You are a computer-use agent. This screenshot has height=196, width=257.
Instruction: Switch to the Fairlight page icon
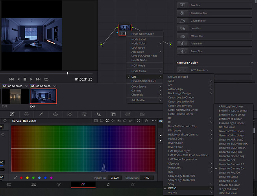107,184
